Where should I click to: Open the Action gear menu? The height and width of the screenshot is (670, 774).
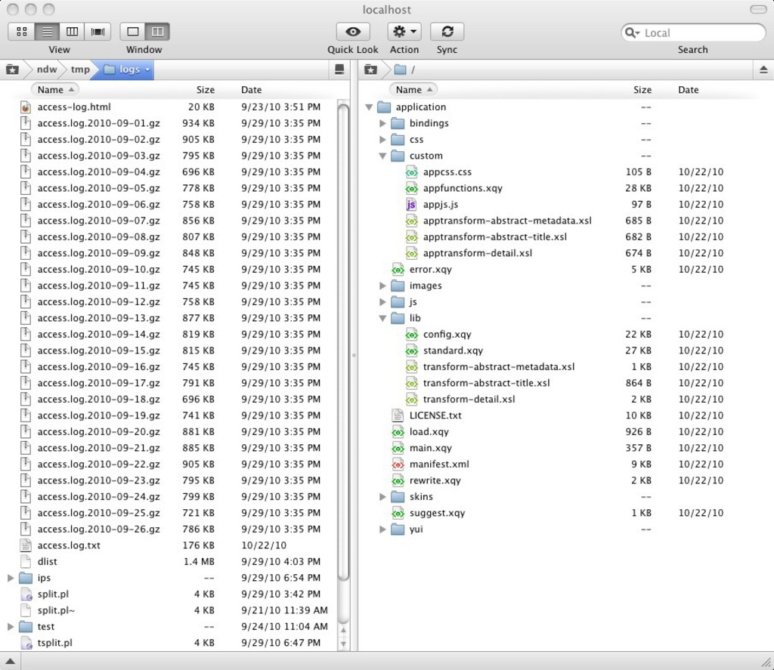click(404, 32)
